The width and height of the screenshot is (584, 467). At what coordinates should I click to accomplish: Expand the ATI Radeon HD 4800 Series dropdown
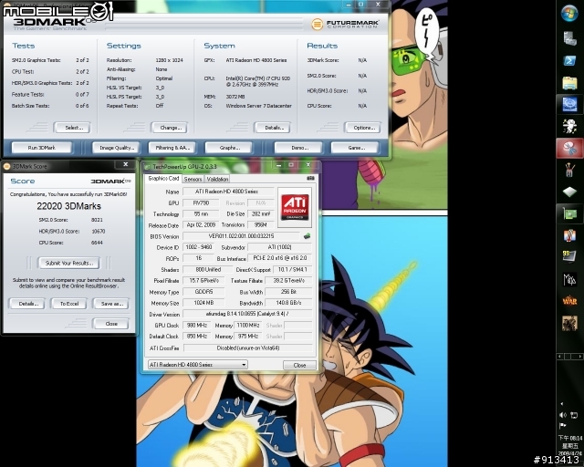coord(244,365)
